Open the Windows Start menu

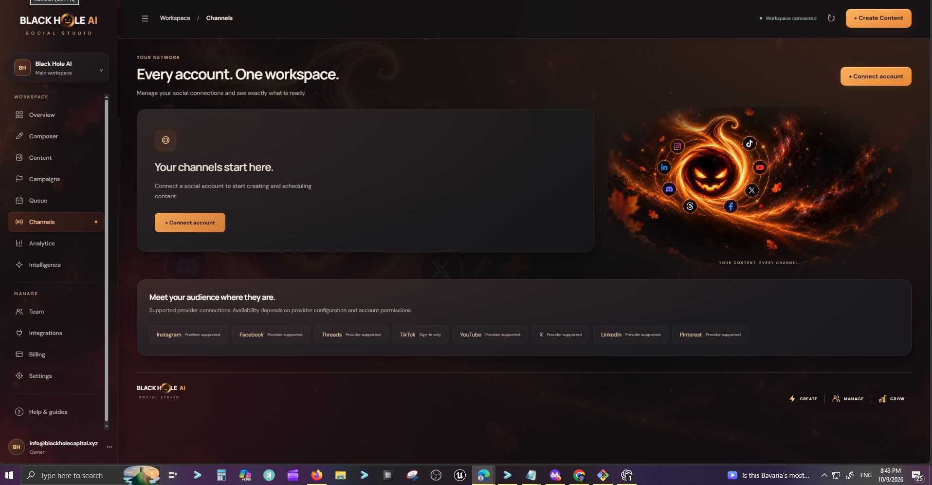9,475
